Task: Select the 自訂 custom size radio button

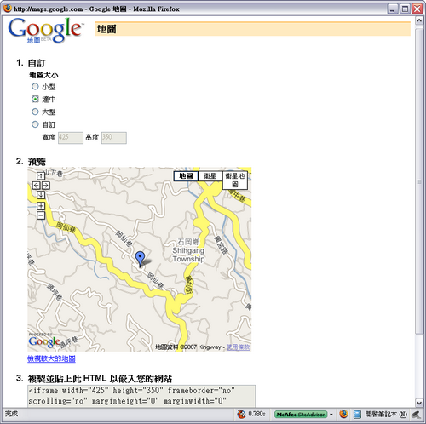Action: click(35, 124)
